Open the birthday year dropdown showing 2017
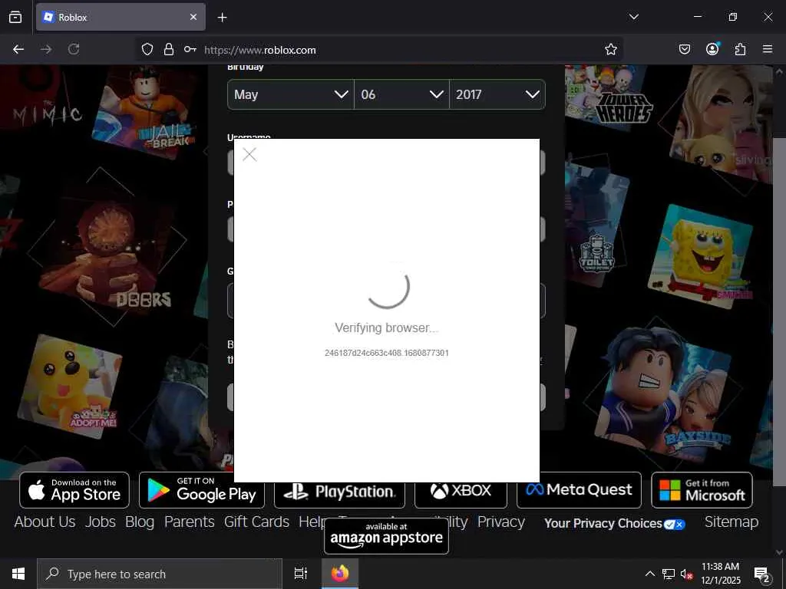 point(497,94)
